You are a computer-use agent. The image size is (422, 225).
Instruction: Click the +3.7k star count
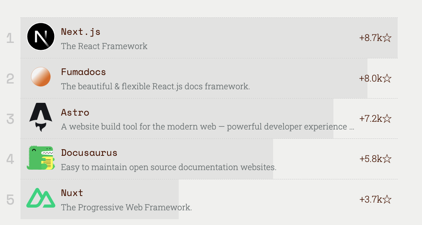[x=375, y=199]
